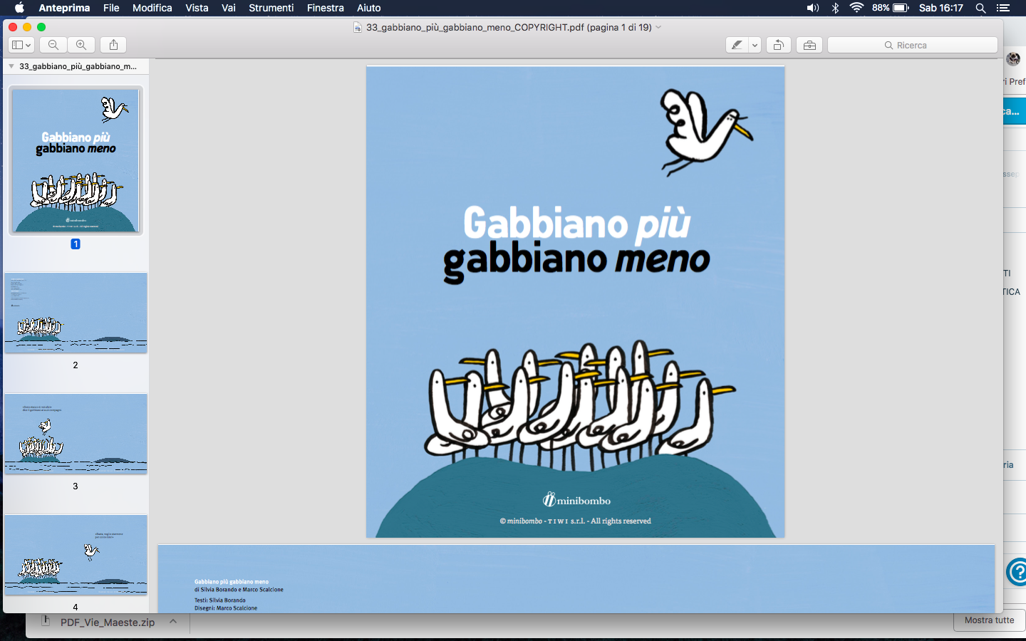Select page 2 thumbnail in sidebar
The width and height of the screenshot is (1026, 641).
tap(76, 313)
